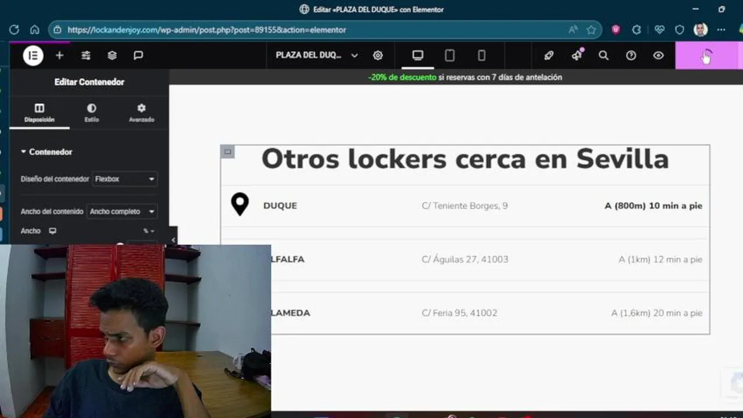This screenshot has width=743, height=418.
Task: Open the Ancho percent unit selector
Action: (x=149, y=231)
